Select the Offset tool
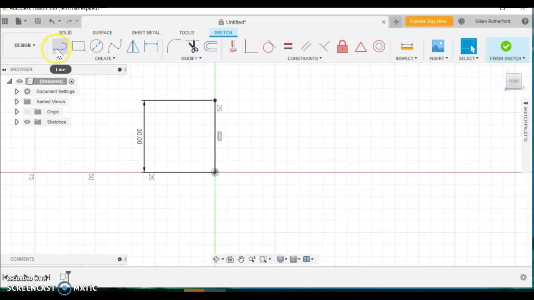This screenshot has height=300, width=534. (211, 46)
